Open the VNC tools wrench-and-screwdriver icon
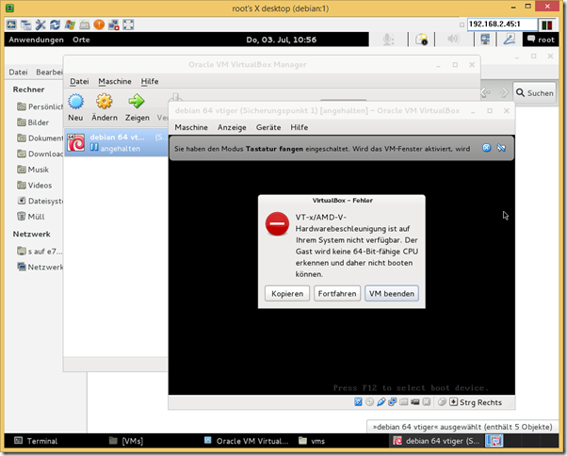 click(x=40, y=24)
